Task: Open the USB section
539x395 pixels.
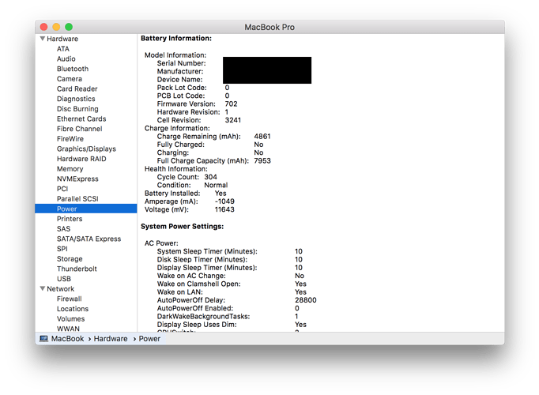Action: point(64,279)
